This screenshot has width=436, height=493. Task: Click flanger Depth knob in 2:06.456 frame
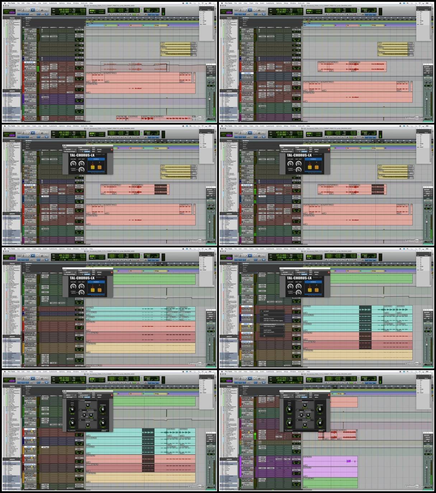[72, 422]
